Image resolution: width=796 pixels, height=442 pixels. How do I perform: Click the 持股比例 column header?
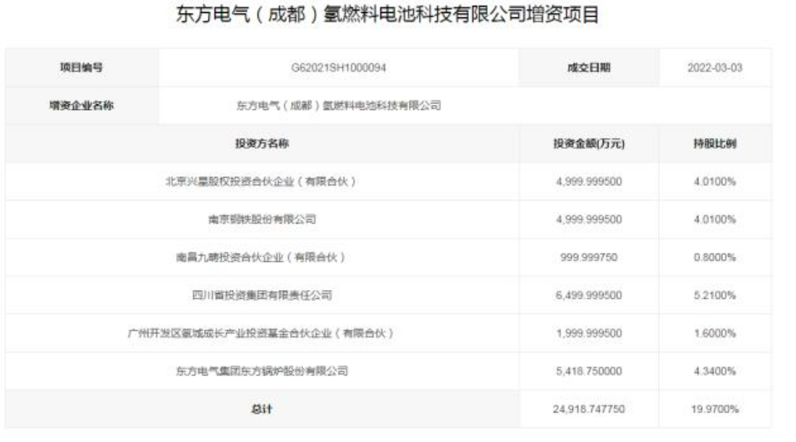[715, 144]
